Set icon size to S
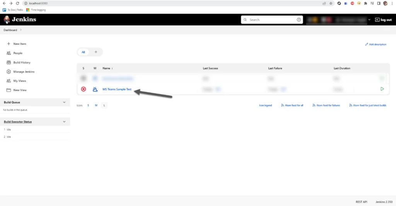 coord(88,105)
